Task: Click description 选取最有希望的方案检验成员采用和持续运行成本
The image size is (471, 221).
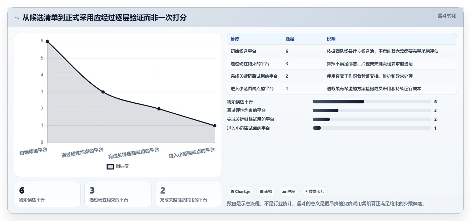Action: (x=374, y=89)
